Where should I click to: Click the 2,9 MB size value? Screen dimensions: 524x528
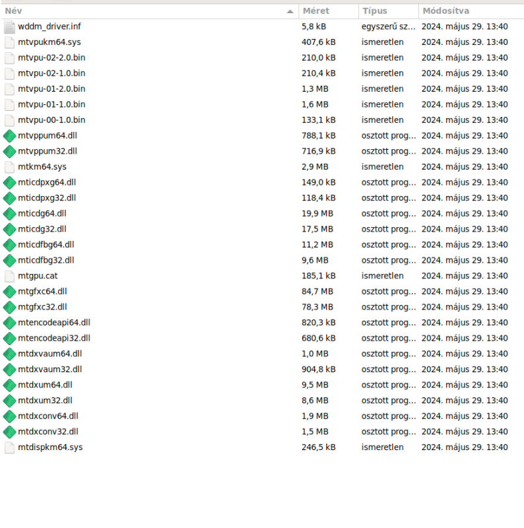(315, 167)
